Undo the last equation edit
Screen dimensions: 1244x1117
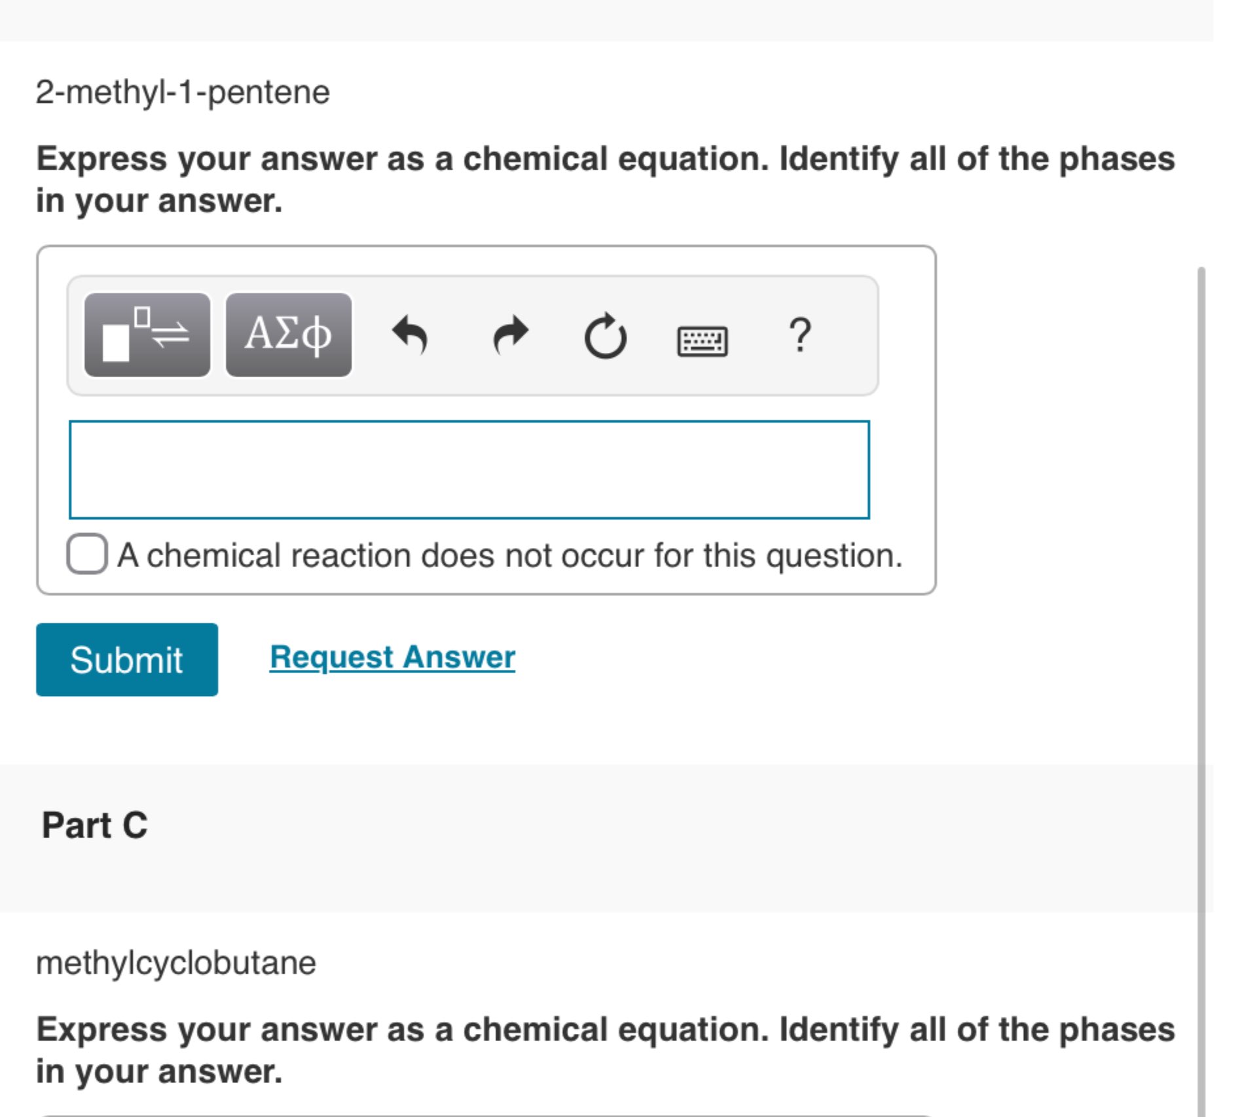tap(412, 335)
